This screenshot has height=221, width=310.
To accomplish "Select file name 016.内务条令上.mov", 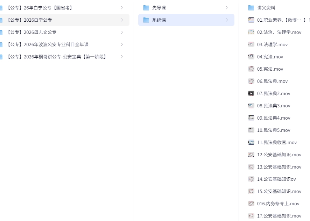I will click(x=278, y=204).
